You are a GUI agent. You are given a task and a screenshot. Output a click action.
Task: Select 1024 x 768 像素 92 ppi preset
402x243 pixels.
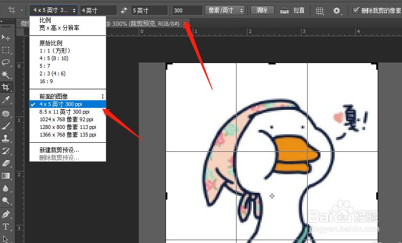pos(66,119)
